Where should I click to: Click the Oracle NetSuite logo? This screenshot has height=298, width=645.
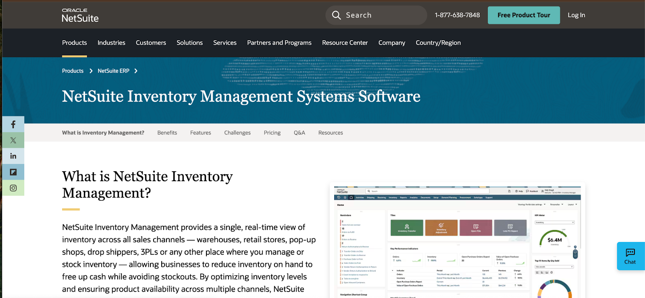coord(80,15)
